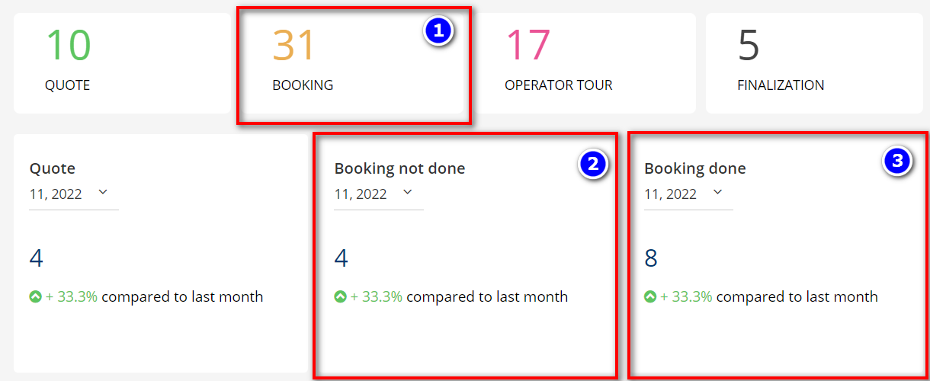This screenshot has height=381, width=930.
Task: Click the Booking done card heading
Action: (695, 168)
